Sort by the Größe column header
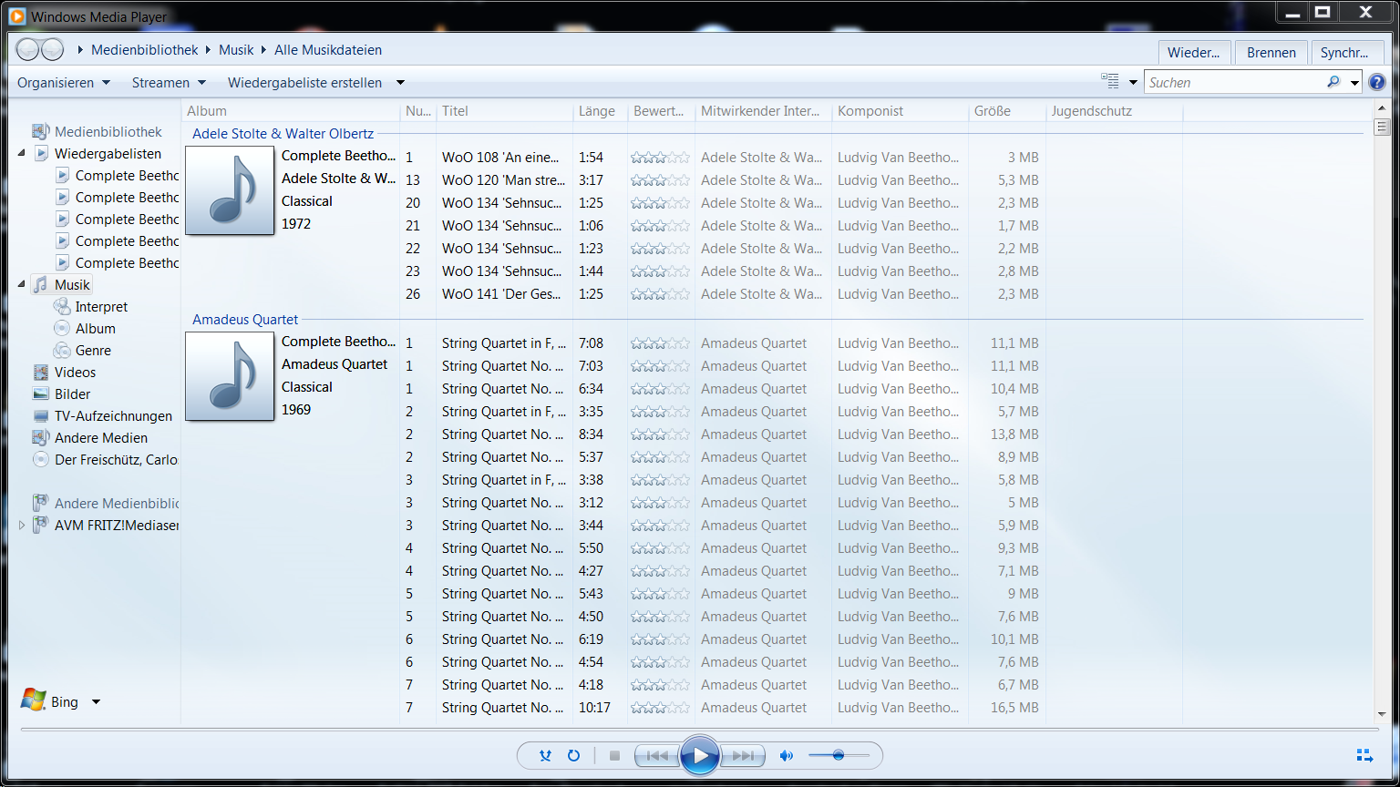The height and width of the screenshot is (787, 1400). tap(1007, 111)
